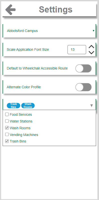99x200 pixels.
Task: Check the Vending Machines checkbox
Action: point(7,134)
